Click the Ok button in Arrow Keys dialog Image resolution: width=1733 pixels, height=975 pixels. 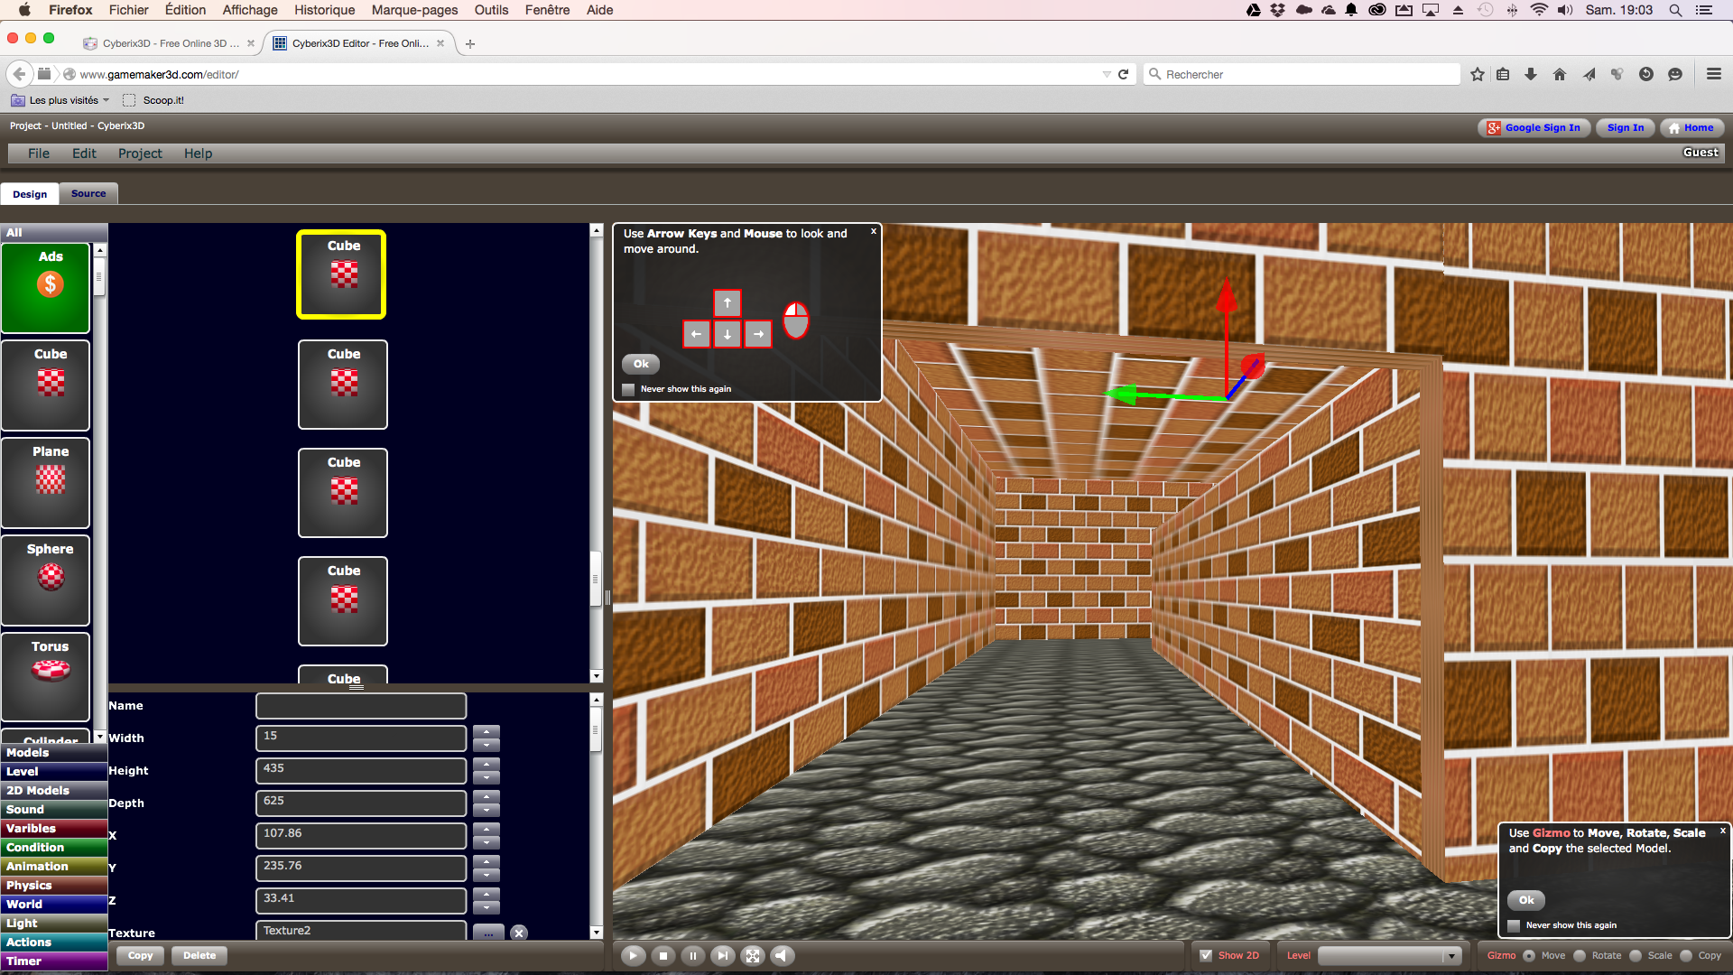point(639,363)
